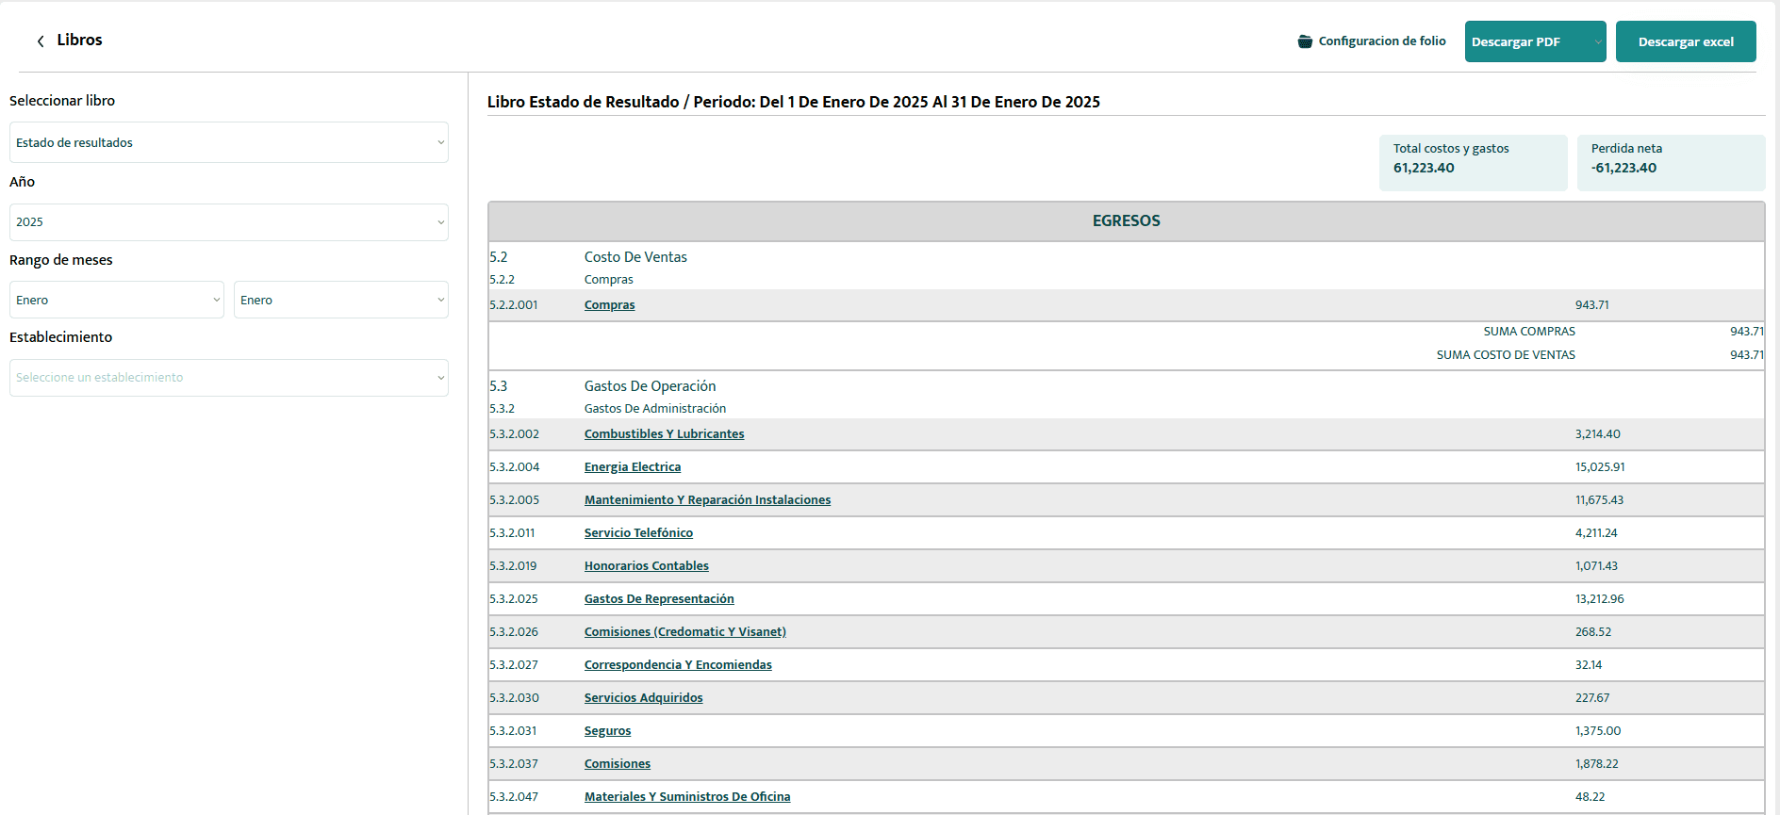
Task: Click the Gastos De Administración subheading
Action: tap(655, 409)
